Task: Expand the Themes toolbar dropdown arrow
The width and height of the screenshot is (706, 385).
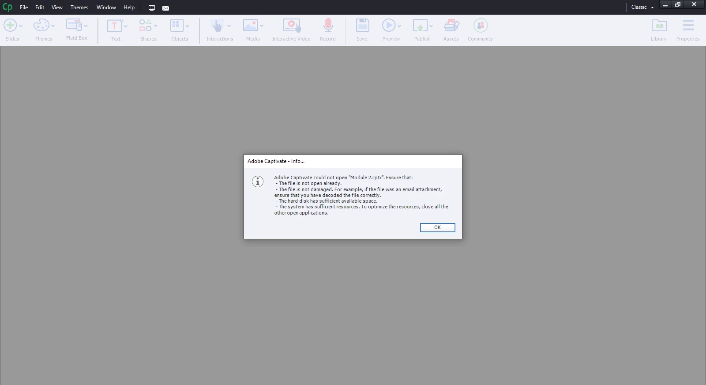Action: point(53,26)
